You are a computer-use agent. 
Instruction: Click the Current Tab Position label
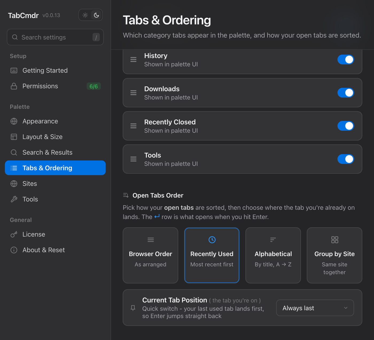pos(175,300)
